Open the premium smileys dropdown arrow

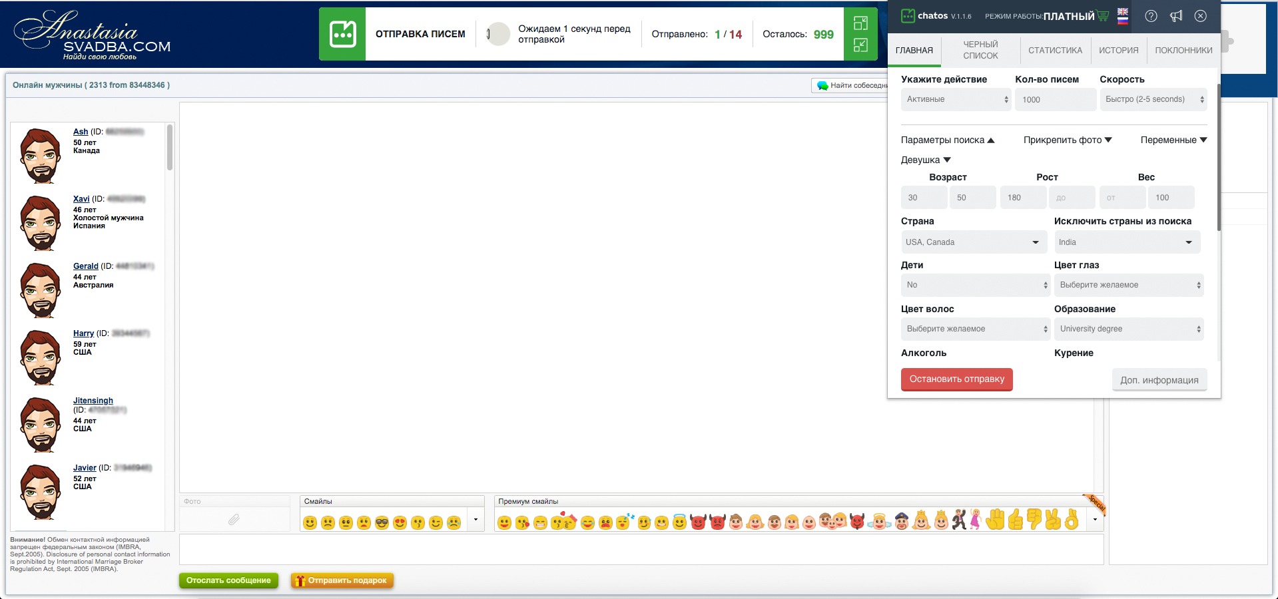click(1095, 520)
